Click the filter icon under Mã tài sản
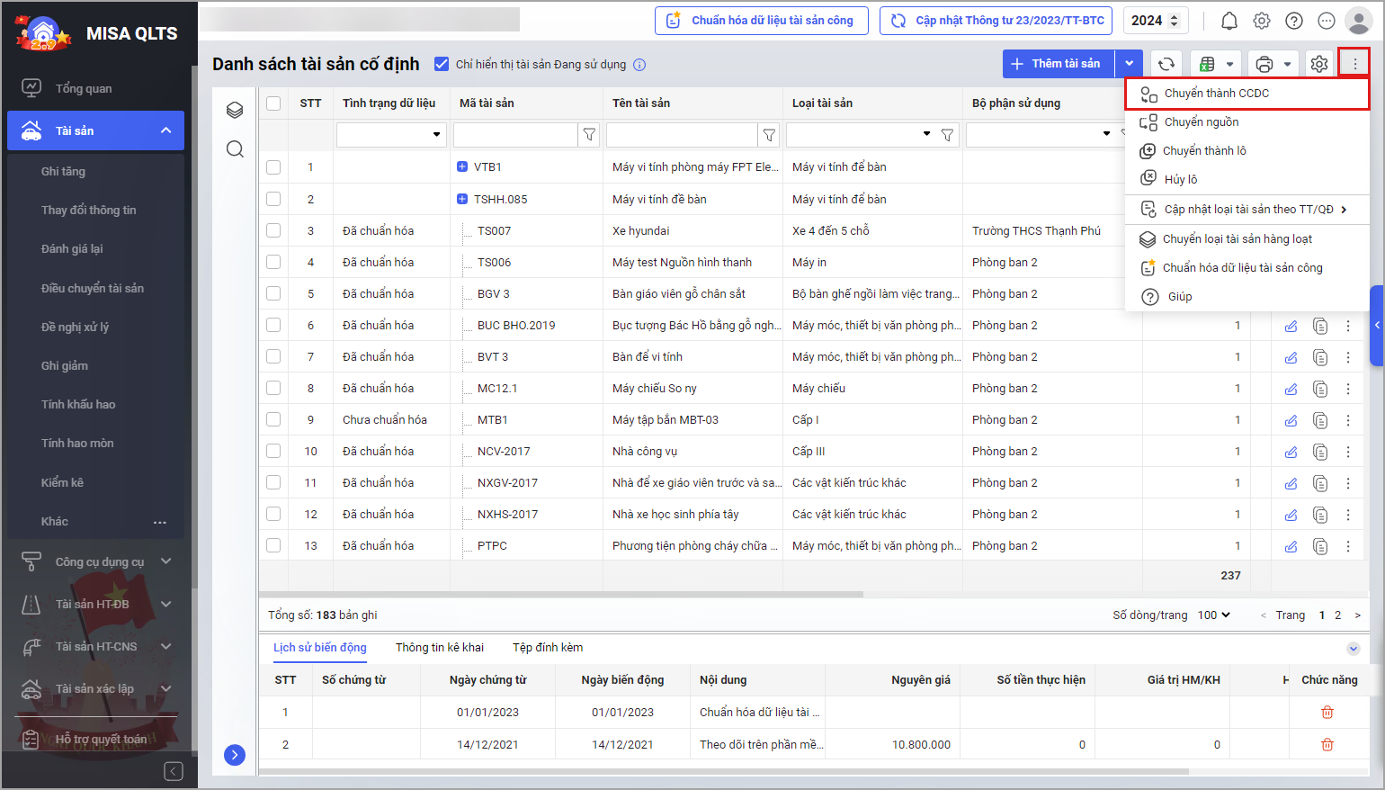 [x=589, y=135]
